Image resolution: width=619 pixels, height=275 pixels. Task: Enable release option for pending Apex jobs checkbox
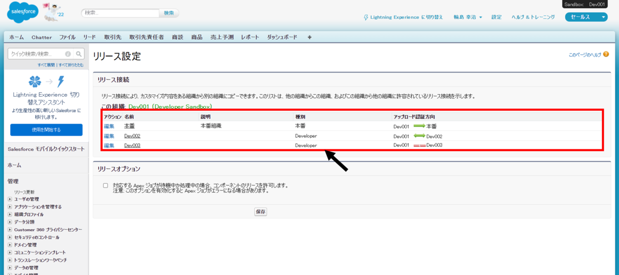105,185
